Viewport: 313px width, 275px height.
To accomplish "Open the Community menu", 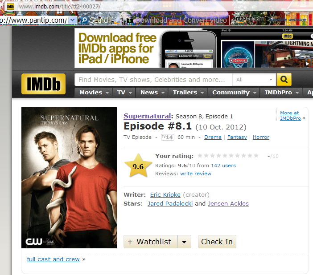I will [x=234, y=93].
